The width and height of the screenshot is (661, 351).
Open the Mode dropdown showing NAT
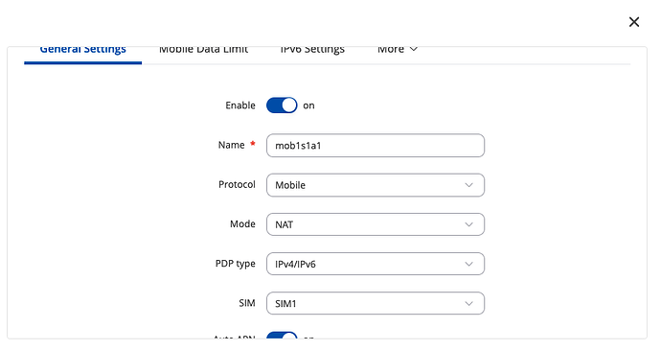point(376,224)
